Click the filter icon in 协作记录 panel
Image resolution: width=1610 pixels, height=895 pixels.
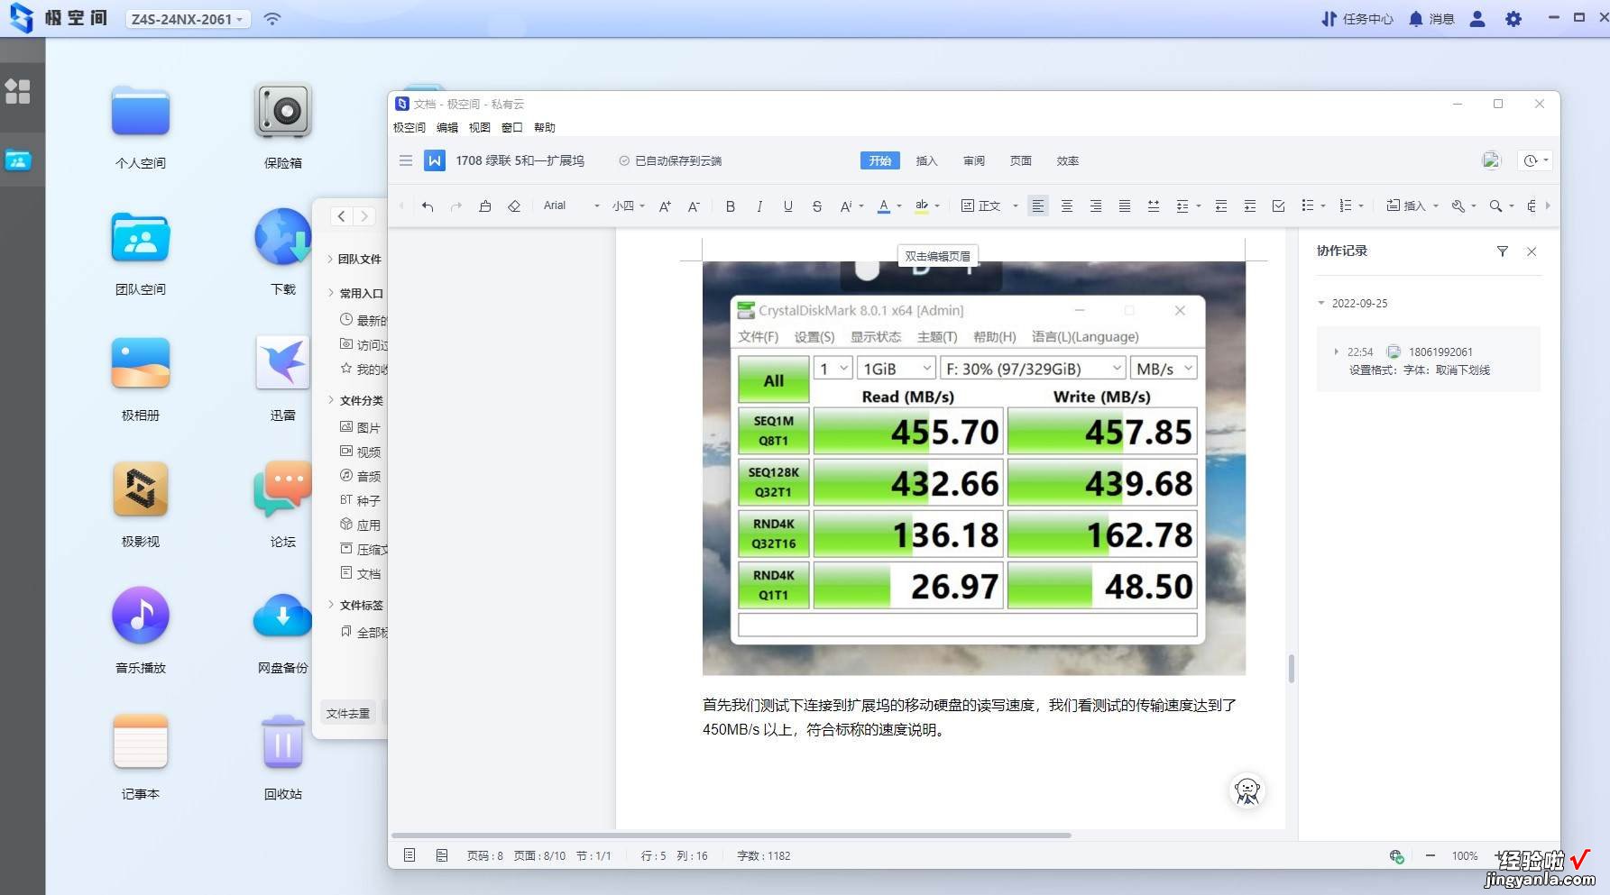click(1503, 251)
